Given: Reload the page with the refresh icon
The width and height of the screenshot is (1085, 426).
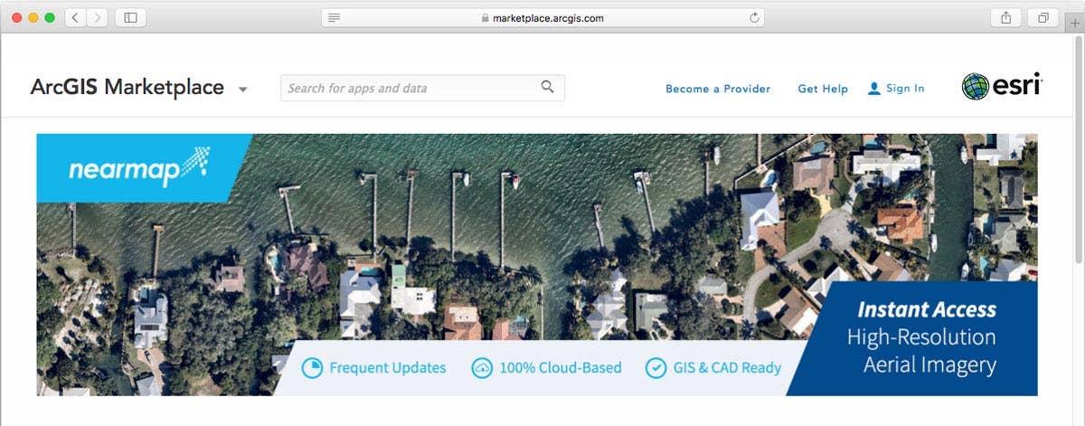Looking at the screenshot, I should (754, 18).
